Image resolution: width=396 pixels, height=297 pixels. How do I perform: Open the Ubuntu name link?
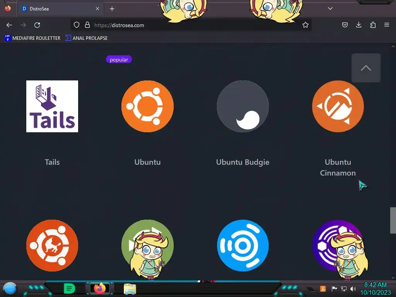coord(147,162)
